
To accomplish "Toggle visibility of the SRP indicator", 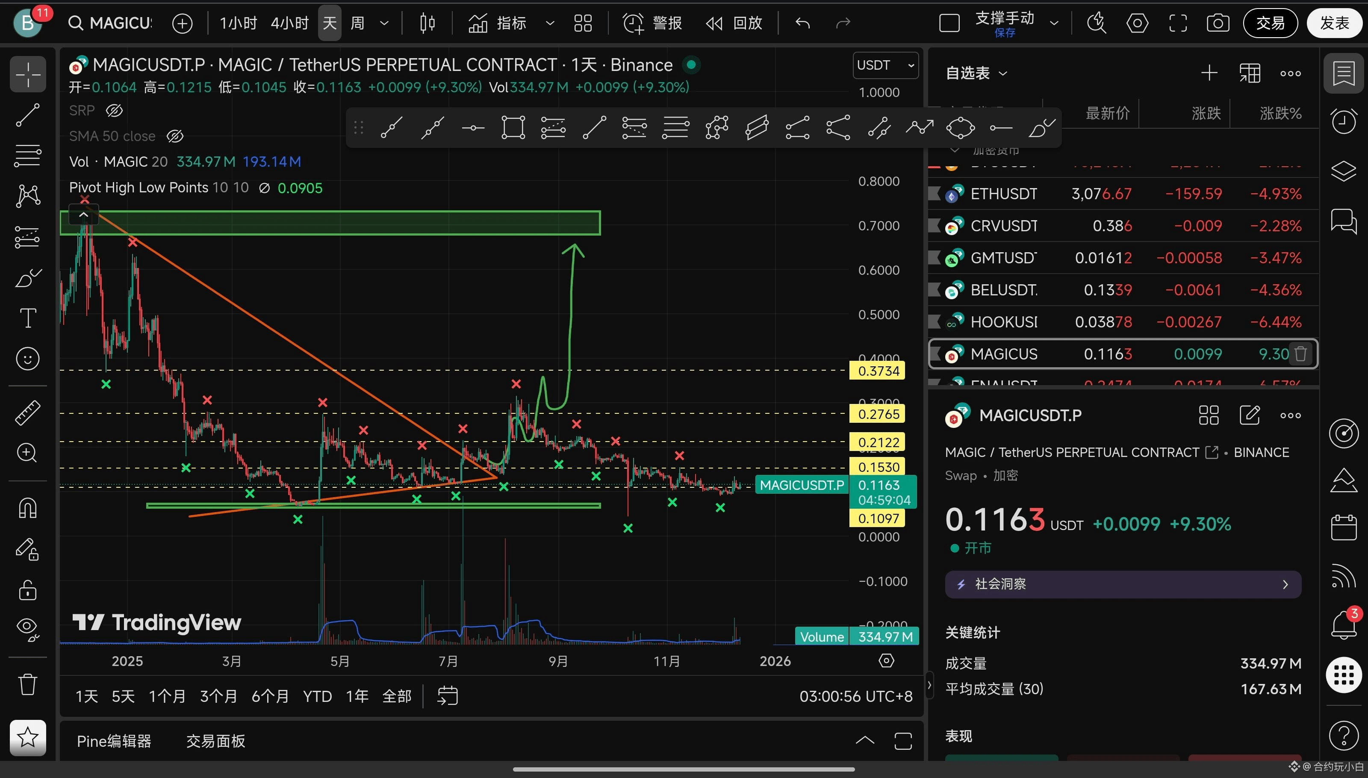I will (x=115, y=111).
